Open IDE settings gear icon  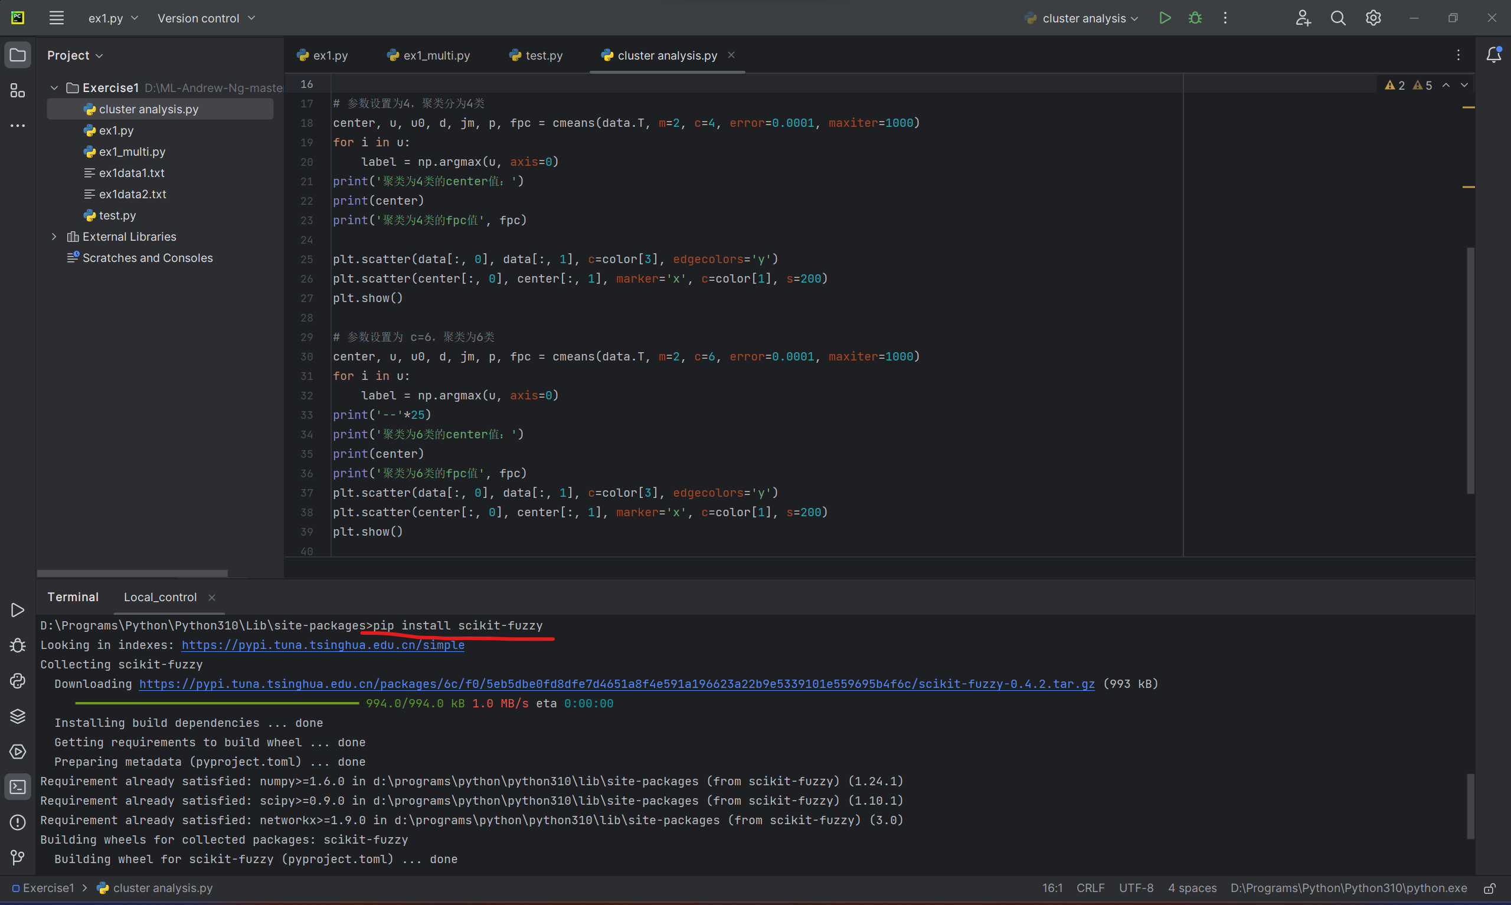click(x=1373, y=18)
